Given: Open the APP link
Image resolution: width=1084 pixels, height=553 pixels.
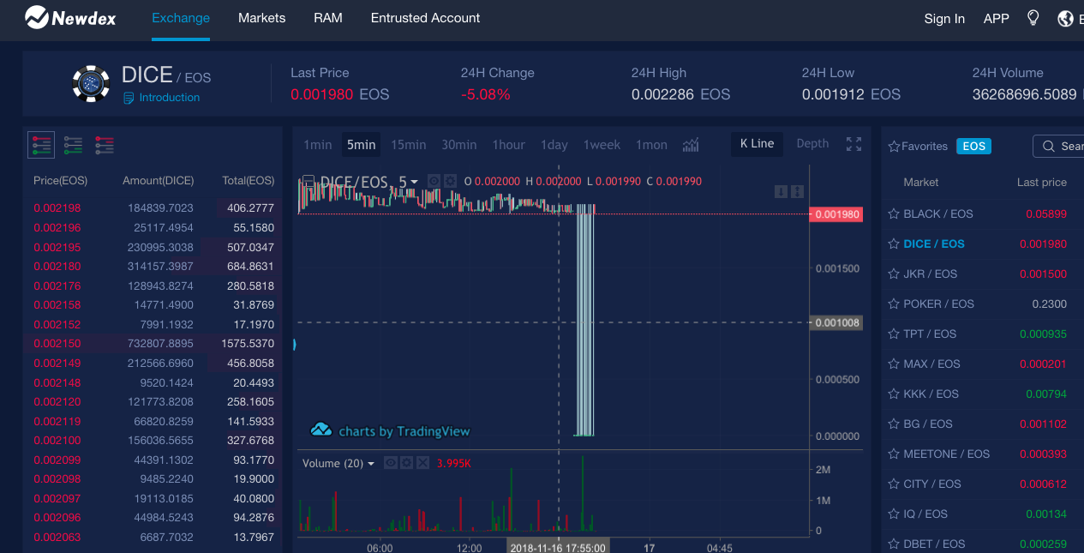Looking at the screenshot, I should [x=996, y=19].
